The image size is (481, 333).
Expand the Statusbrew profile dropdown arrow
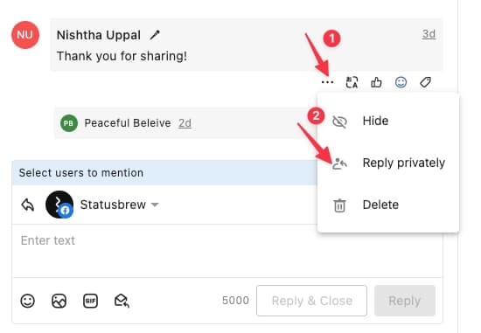pyautogui.click(x=155, y=205)
